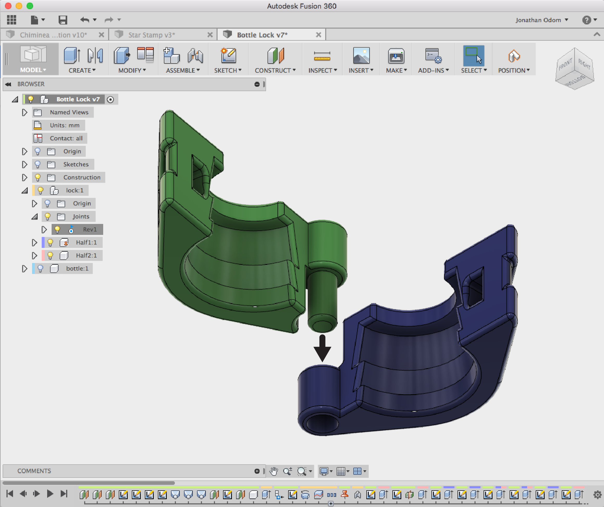
Task: Click the timeline Play button
Action: pyautogui.click(x=50, y=494)
